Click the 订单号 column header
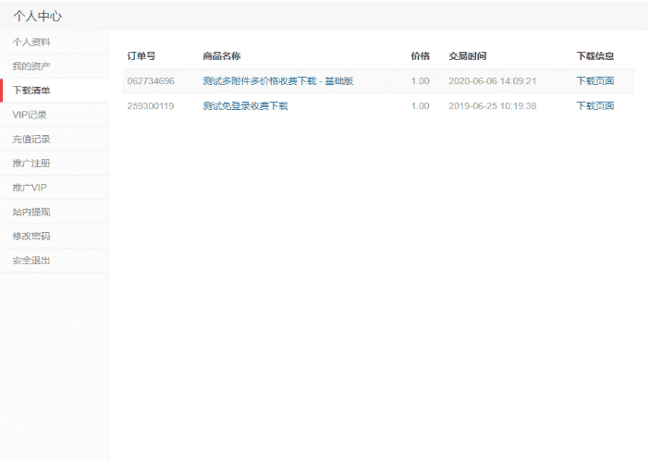Viewport: 649px width, 462px height. 141,56
